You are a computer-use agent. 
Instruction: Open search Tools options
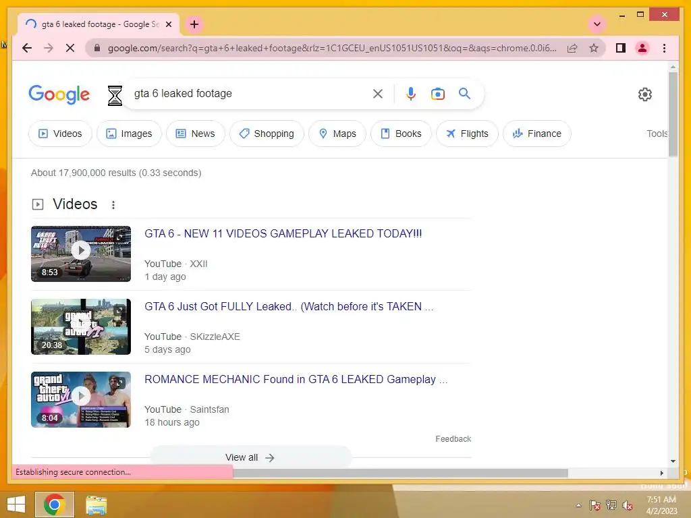(657, 134)
